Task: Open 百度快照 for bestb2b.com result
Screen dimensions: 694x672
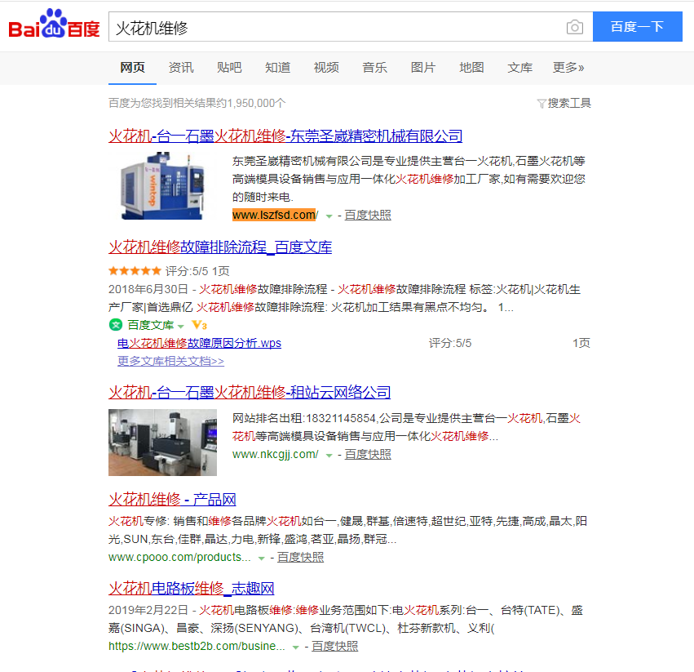Action: click(x=334, y=647)
